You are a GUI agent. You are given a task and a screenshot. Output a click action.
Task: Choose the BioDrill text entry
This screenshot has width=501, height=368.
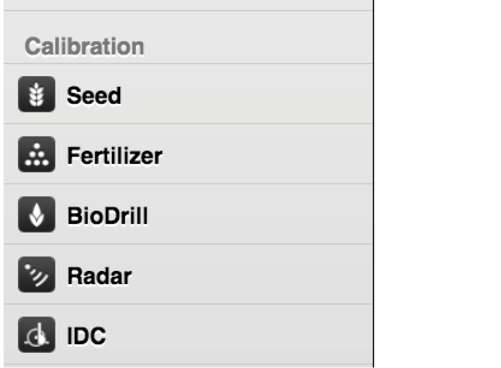[x=107, y=216]
